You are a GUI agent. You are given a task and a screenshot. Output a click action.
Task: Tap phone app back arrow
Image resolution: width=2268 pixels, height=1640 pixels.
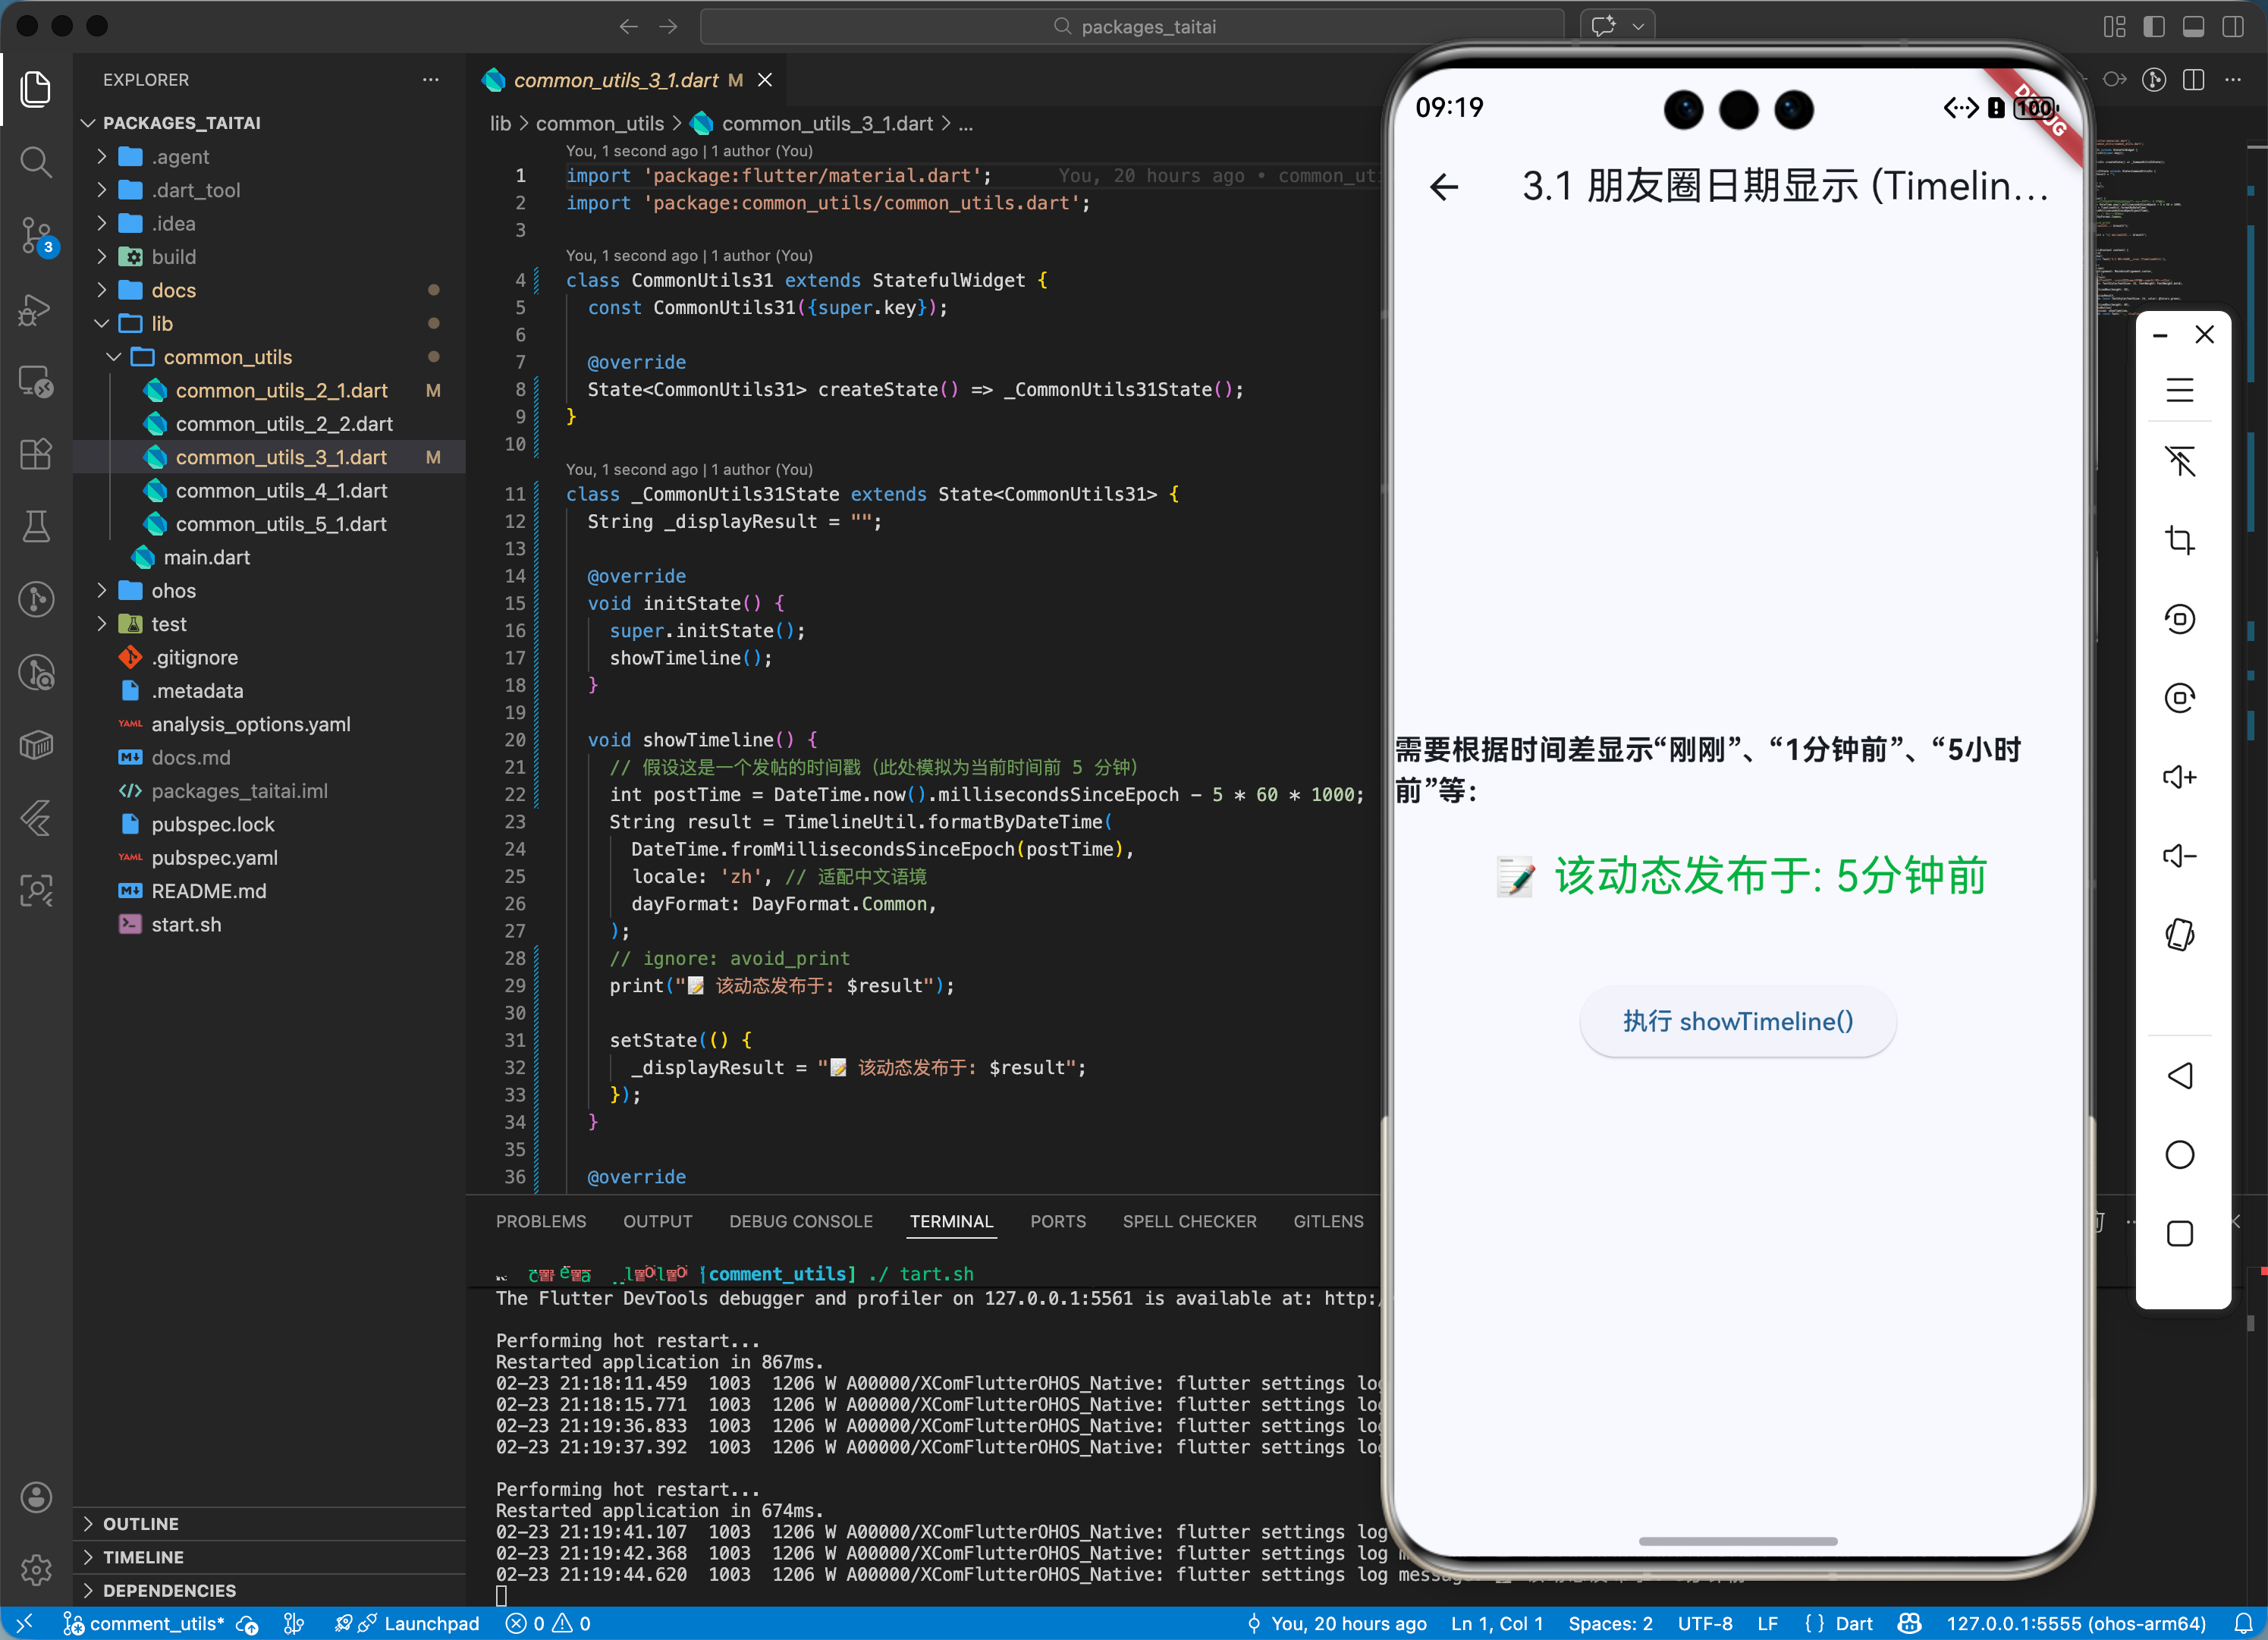coord(1444,187)
